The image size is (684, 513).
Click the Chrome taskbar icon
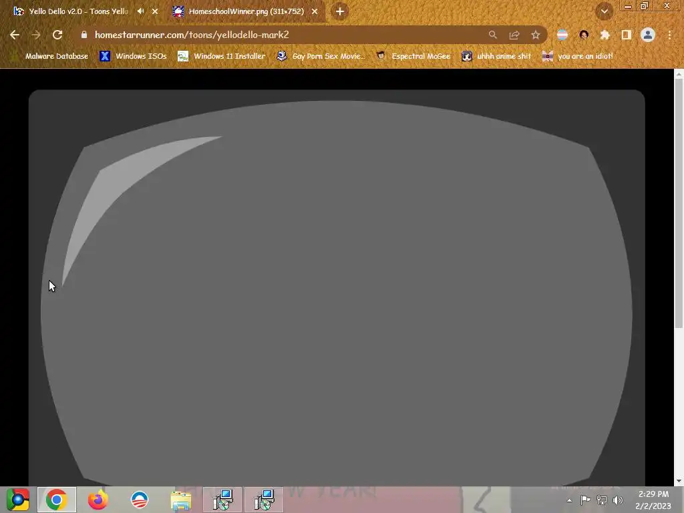56,500
